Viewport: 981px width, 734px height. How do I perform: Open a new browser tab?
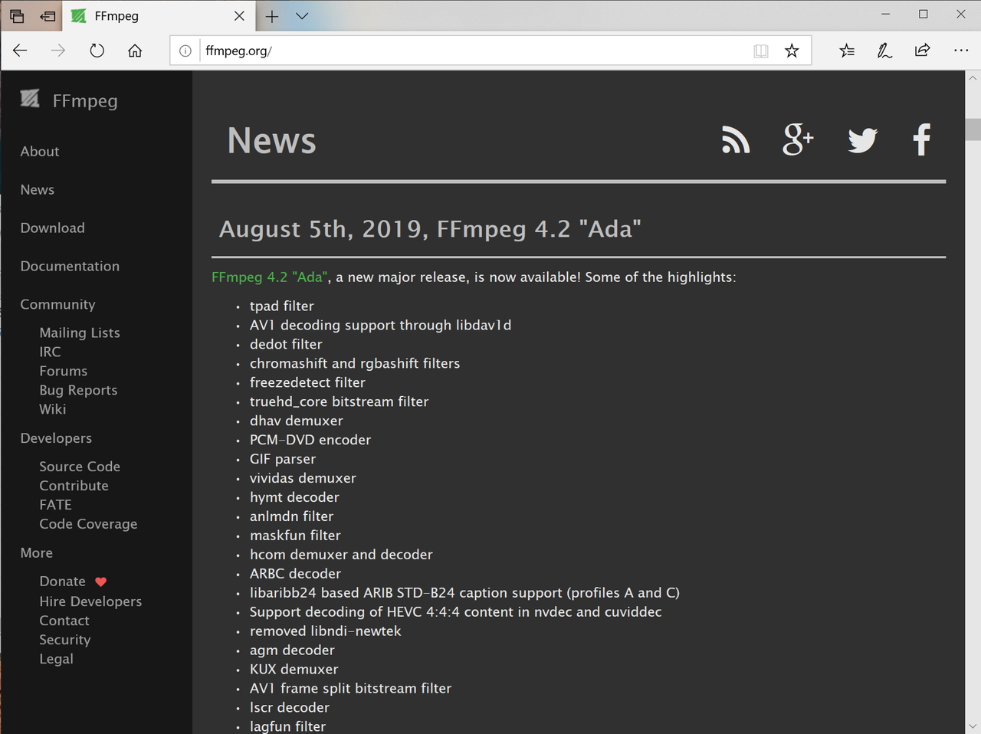271,15
